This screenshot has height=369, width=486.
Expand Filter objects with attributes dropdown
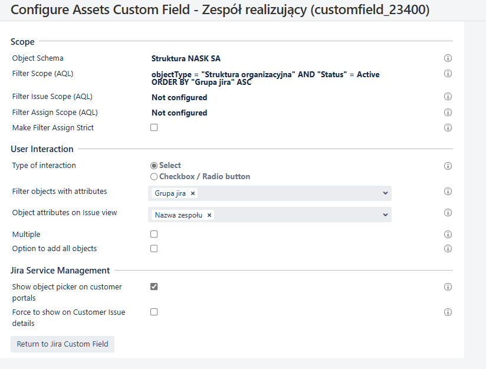[x=385, y=193]
